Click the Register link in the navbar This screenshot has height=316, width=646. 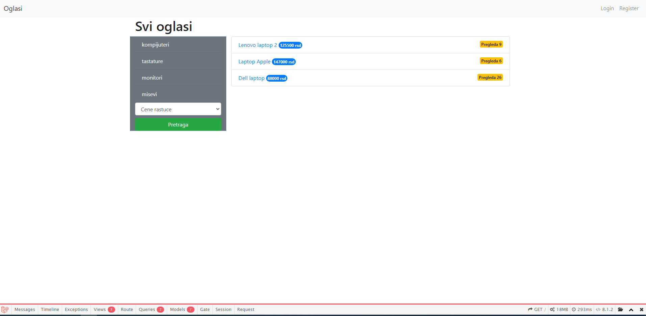(x=628, y=8)
